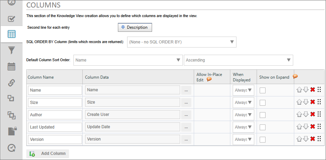Toggle Show on Expand for Version row
This screenshot has width=326, height=160.
[263, 139]
